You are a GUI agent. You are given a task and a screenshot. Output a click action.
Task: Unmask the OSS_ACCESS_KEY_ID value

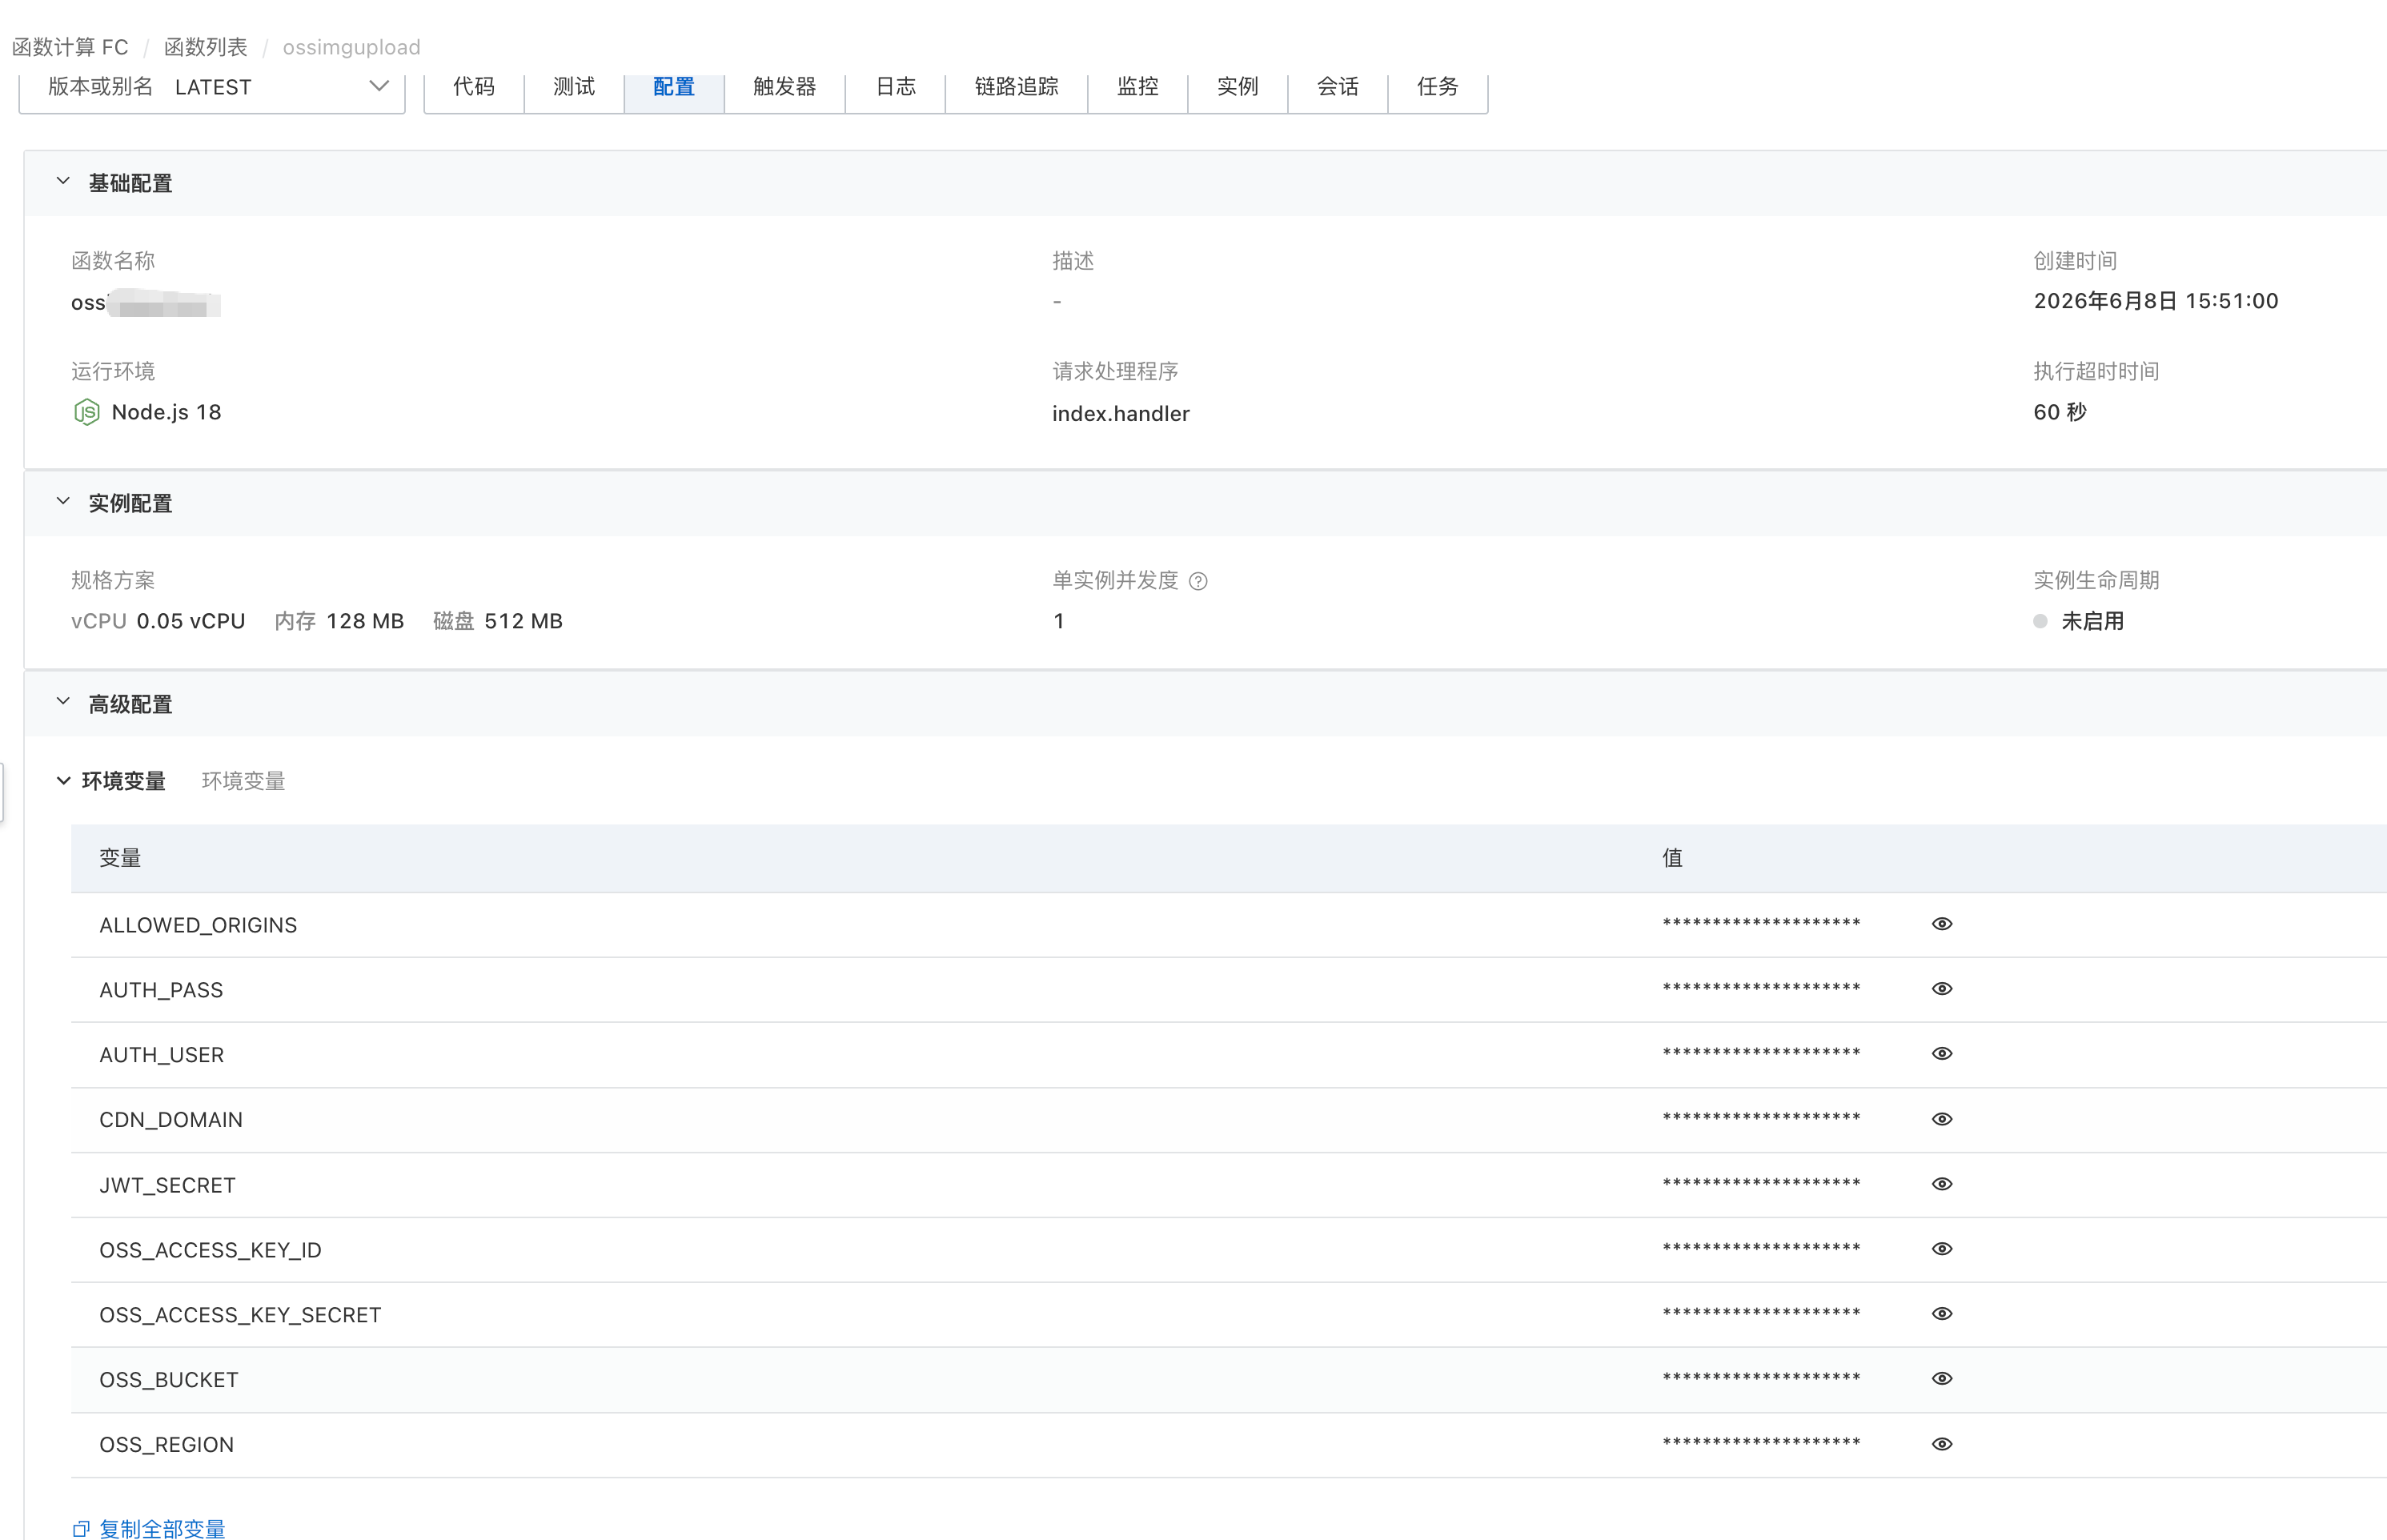tap(1941, 1249)
